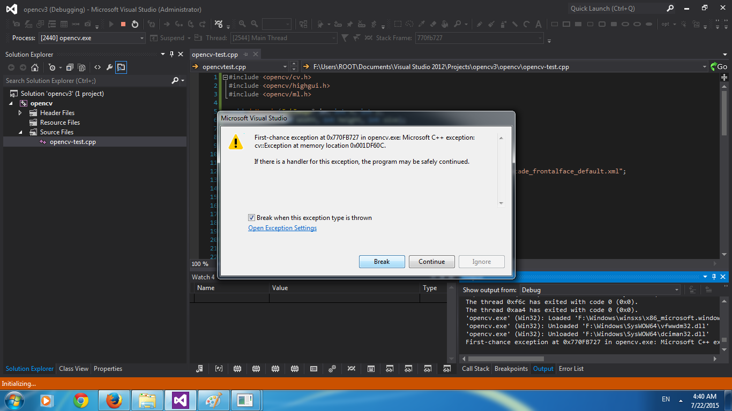Select the Text tool letter A icon
This screenshot has height=411, width=732.
538,24
